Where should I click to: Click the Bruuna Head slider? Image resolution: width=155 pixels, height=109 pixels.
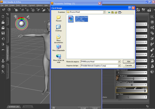(131, 91)
